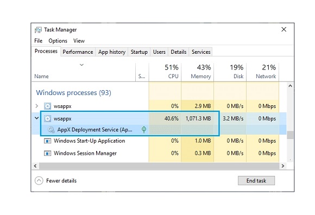The height and width of the screenshot is (215, 315).
Task: Click the horizontal scrollbar right arrow
Action: pos(283,166)
